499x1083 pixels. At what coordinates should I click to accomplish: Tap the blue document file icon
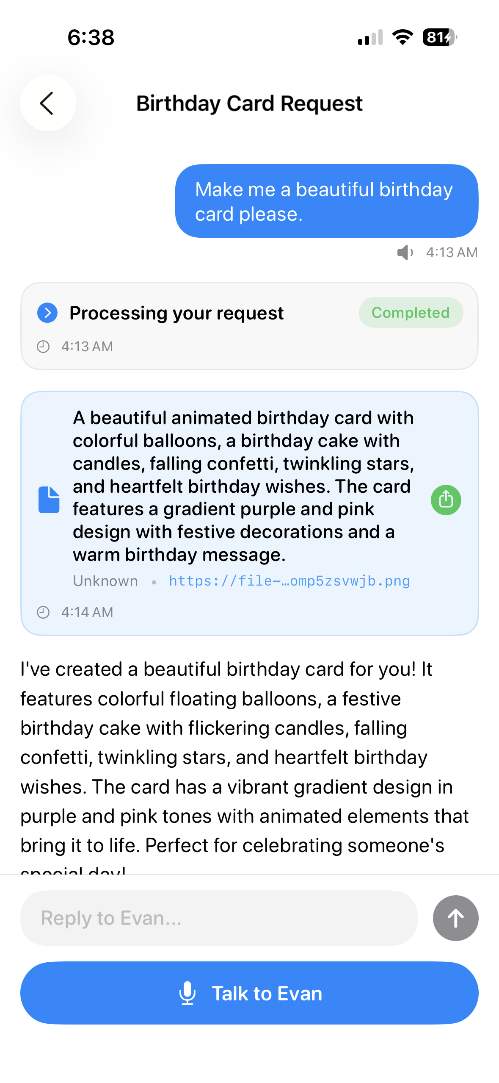click(x=49, y=500)
